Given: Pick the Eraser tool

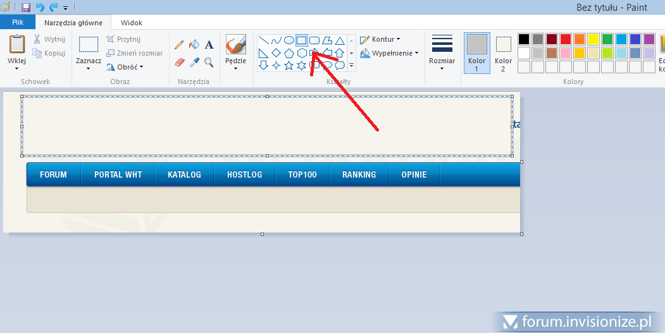Looking at the screenshot, I should [179, 63].
